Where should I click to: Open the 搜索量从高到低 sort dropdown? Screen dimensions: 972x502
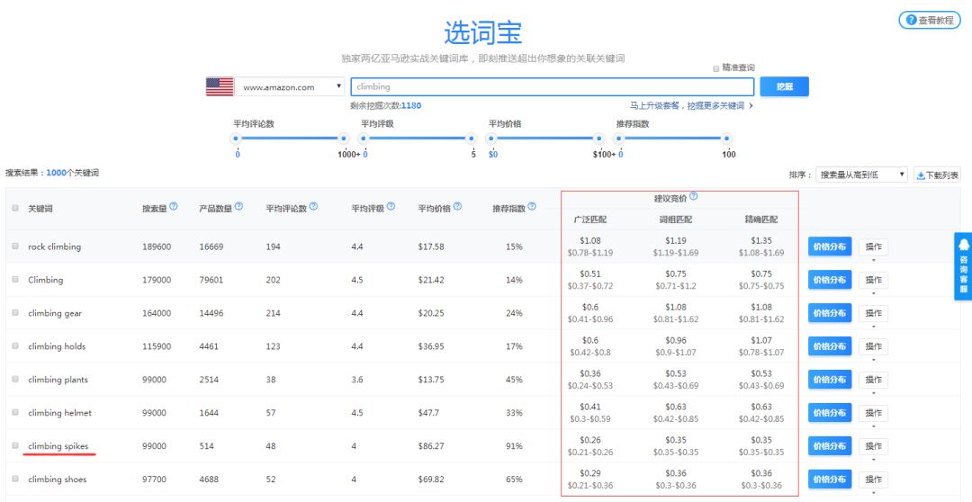(861, 175)
